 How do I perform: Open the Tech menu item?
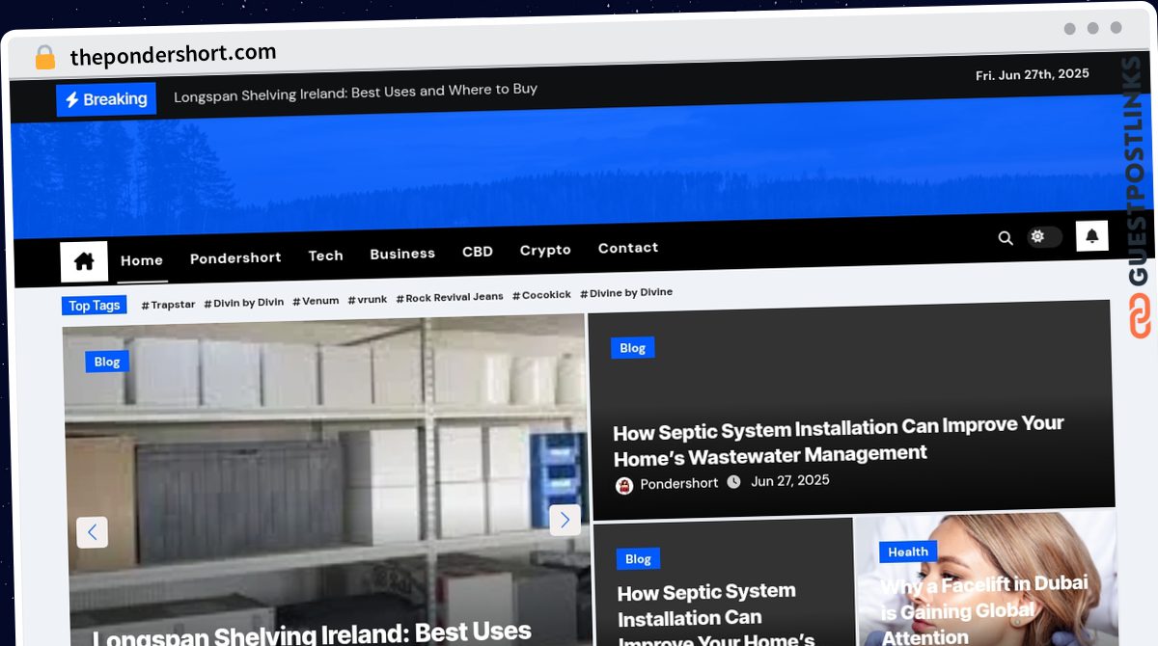(x=325, y=256)
